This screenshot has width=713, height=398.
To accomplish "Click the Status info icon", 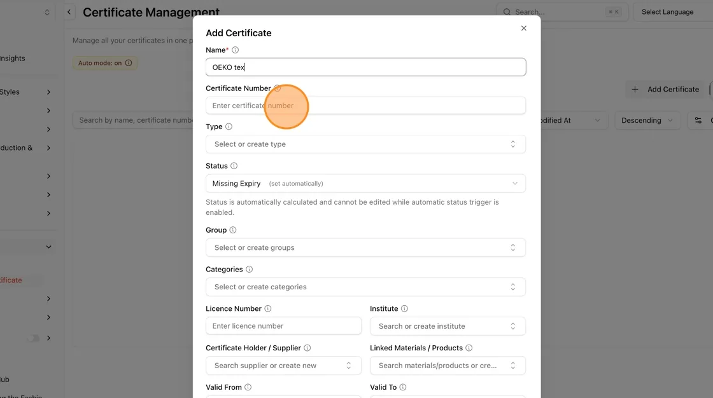I will (234, 166).
